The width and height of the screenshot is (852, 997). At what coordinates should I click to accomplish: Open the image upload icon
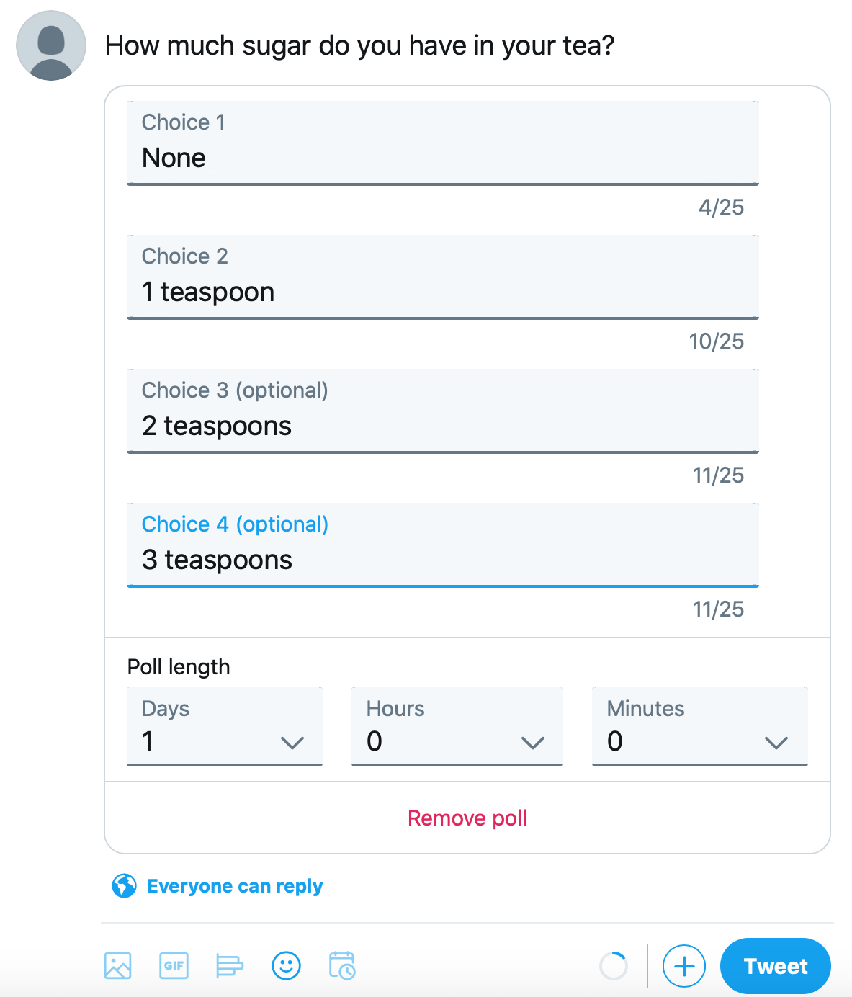click(118, 966)
